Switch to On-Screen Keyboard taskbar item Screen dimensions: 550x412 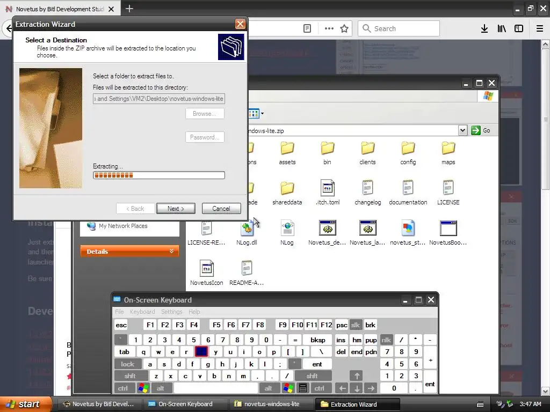point(185,404)
